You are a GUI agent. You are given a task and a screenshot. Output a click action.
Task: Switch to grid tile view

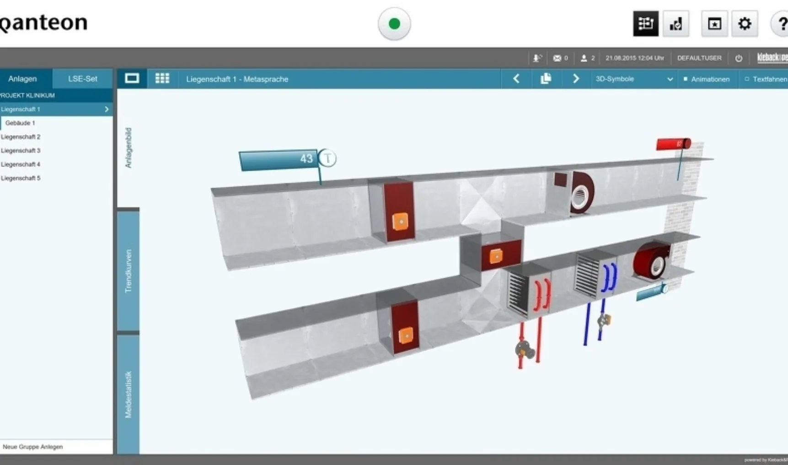coord(162,79)
